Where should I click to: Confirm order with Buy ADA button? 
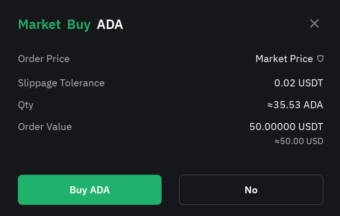coord(90,190)
